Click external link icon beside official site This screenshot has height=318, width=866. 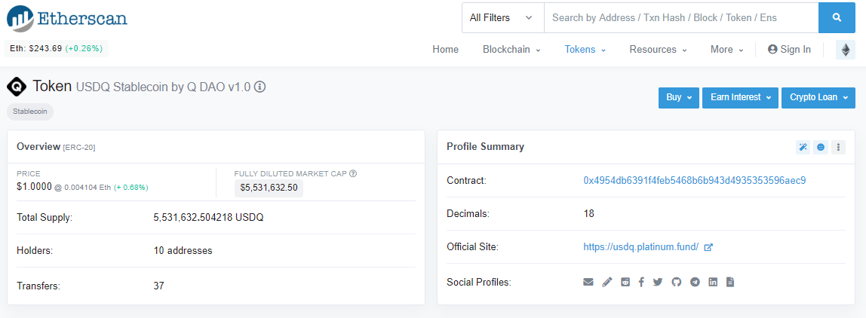(708, 247)
